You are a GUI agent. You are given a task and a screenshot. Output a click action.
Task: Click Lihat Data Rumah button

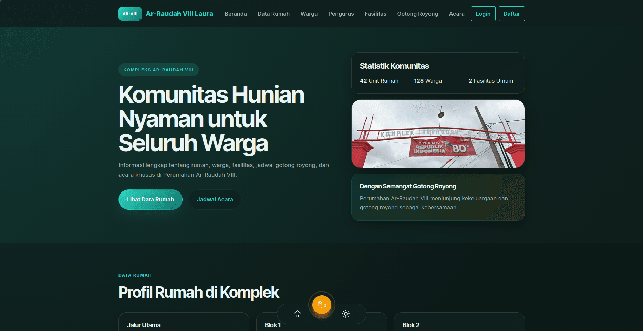(x=151, y=199)
